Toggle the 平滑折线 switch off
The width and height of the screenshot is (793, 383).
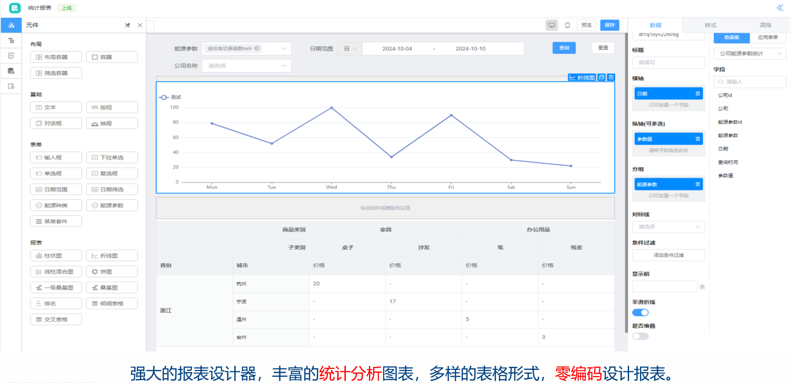(640, 313)
